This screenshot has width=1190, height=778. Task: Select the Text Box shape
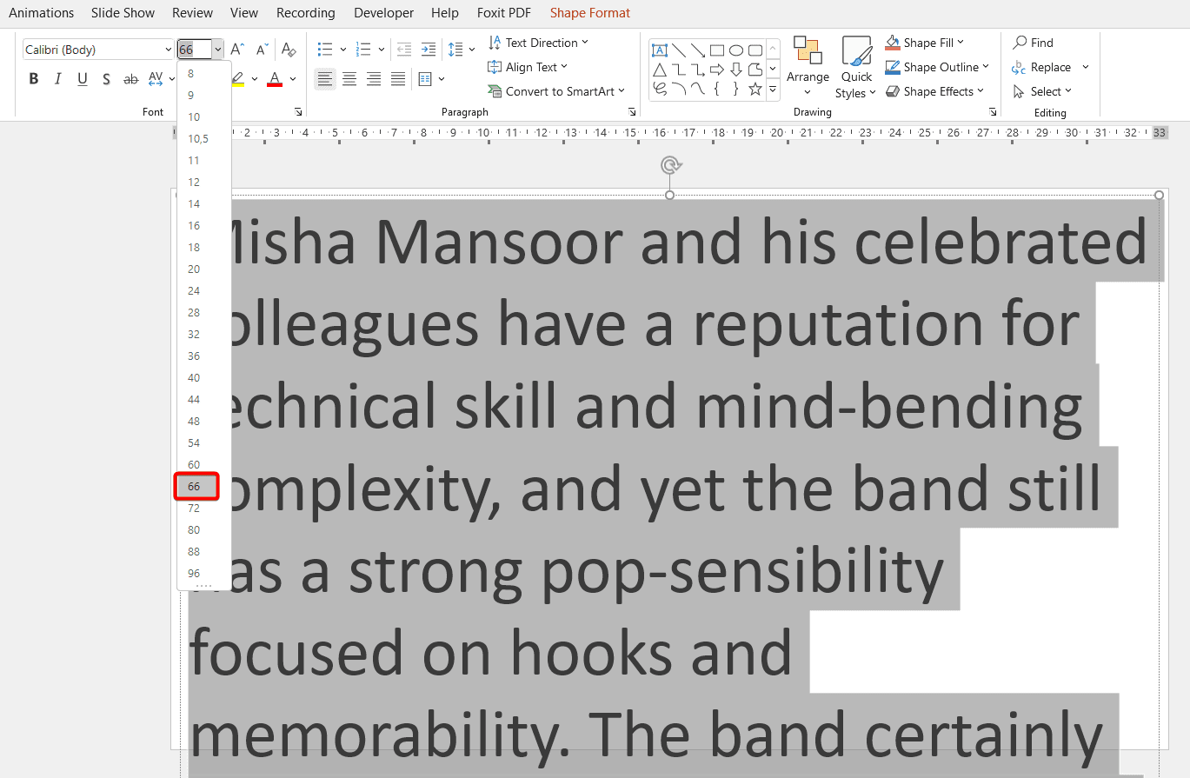pyautogui.click(x=660, y=50)
